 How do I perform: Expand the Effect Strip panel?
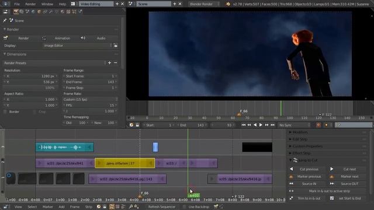tap(290, 153)
